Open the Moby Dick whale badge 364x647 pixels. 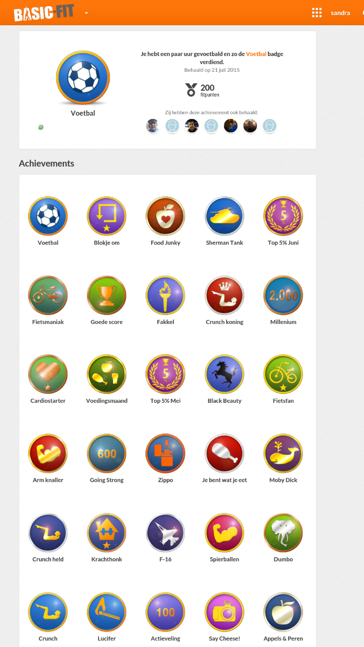283,453
